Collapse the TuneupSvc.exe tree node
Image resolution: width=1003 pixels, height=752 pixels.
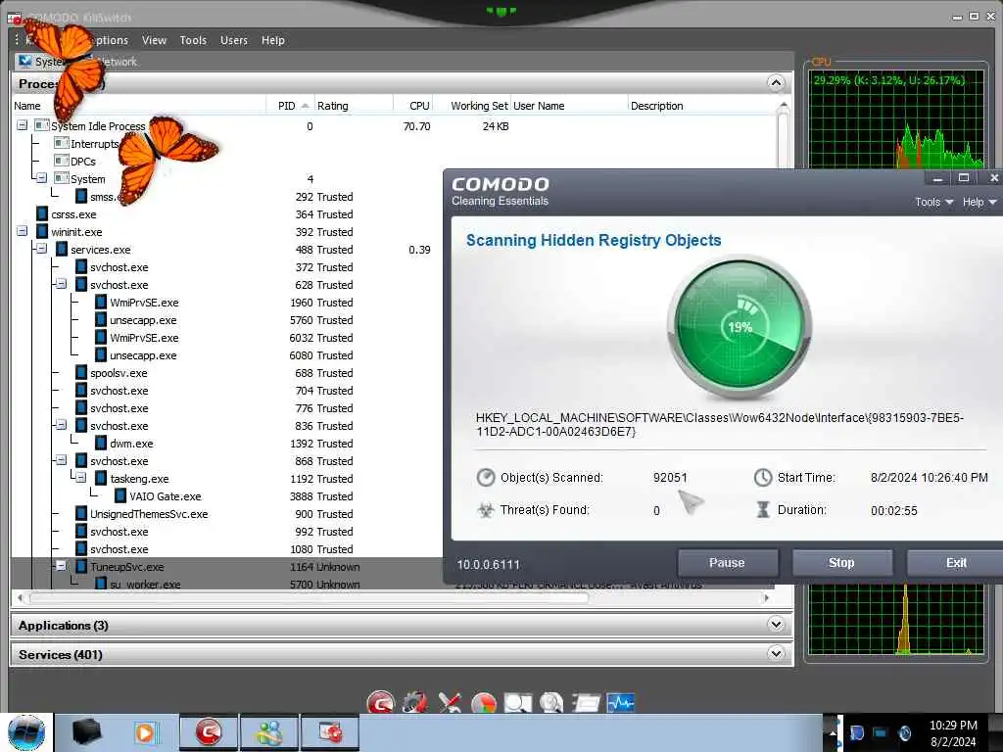pos(62,566)
